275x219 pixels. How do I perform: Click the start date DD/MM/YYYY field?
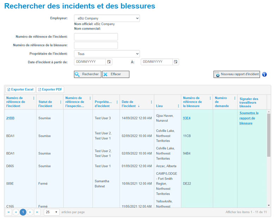90,62
